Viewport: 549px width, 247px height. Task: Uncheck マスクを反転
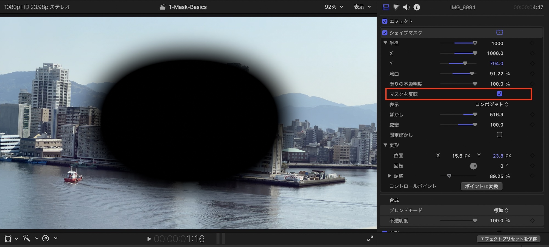point(500,94)
